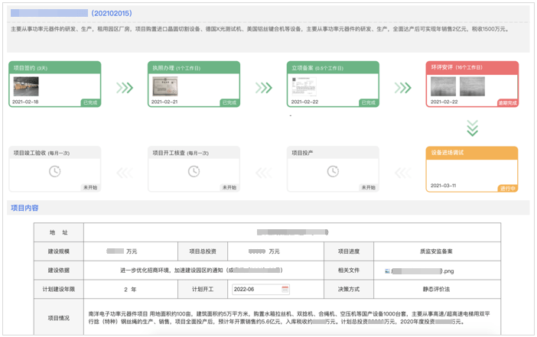Select the 设备进场调试 stage header
The image size is (537, 337).
[472, 152]
